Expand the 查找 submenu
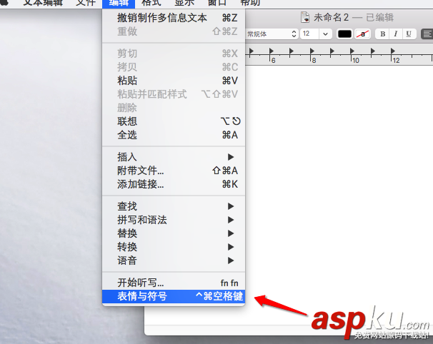This screenshot has width=433, height=344. (174, 206)
